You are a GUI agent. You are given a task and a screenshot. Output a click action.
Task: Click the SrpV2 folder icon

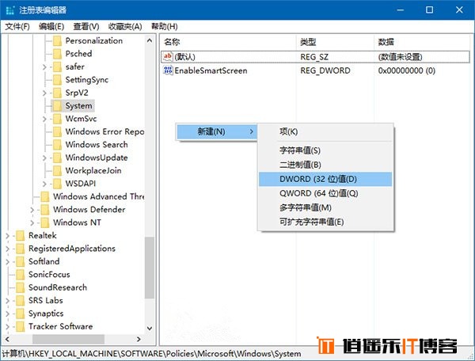pyautogui.click(x=57, y=93)
